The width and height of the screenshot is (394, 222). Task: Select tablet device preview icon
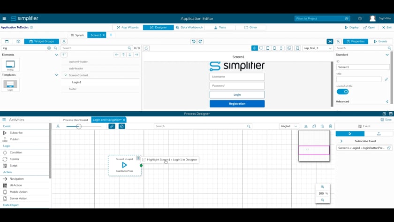[268, 48]
